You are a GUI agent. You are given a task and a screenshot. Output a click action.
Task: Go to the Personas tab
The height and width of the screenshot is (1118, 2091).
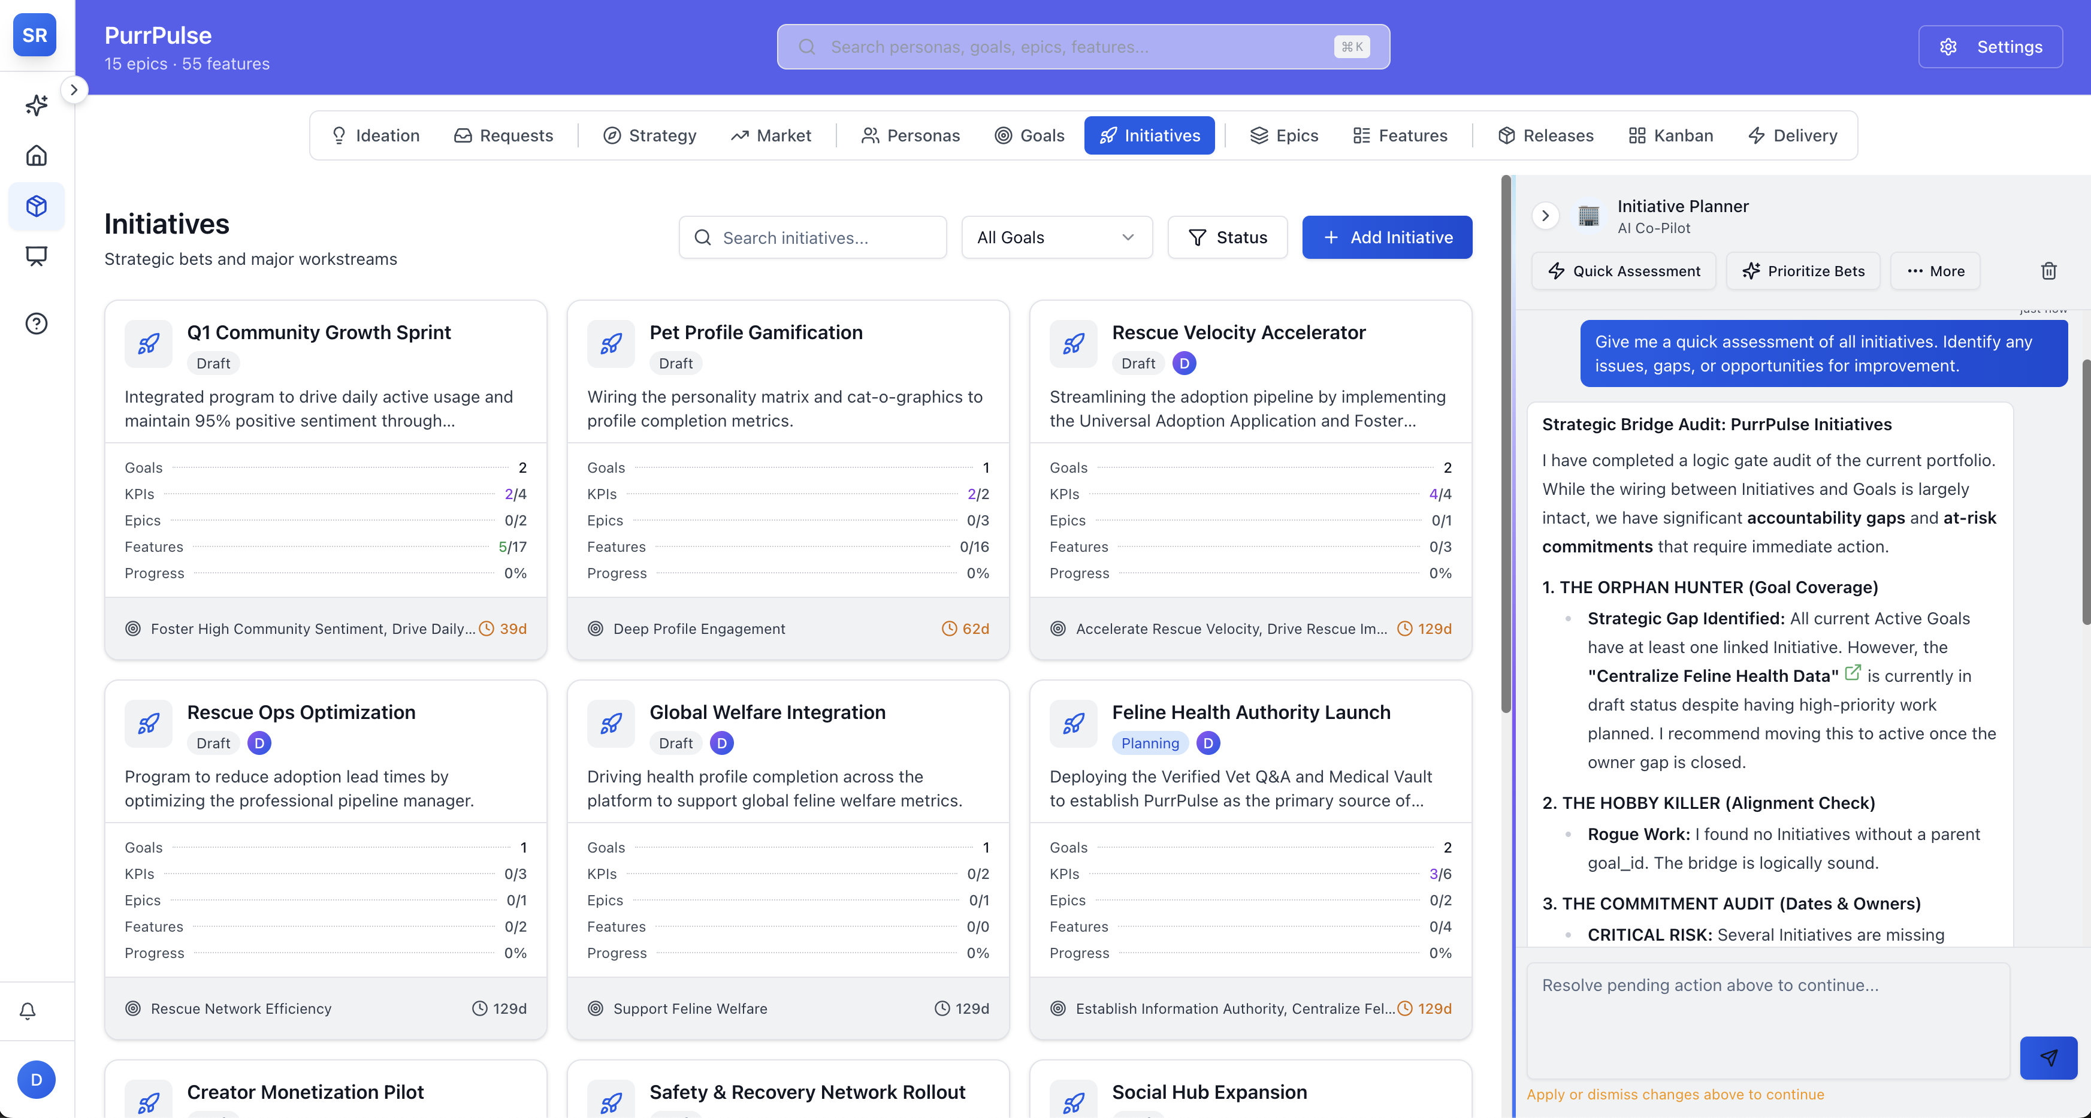pos(910,135)
